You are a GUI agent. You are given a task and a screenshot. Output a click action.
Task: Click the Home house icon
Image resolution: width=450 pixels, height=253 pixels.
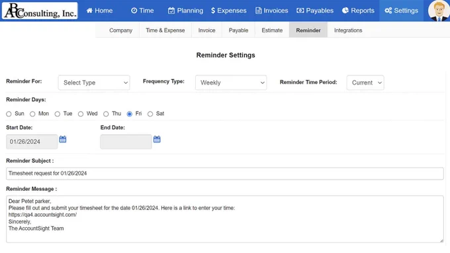pyautogui.click(x=89, y=11)
